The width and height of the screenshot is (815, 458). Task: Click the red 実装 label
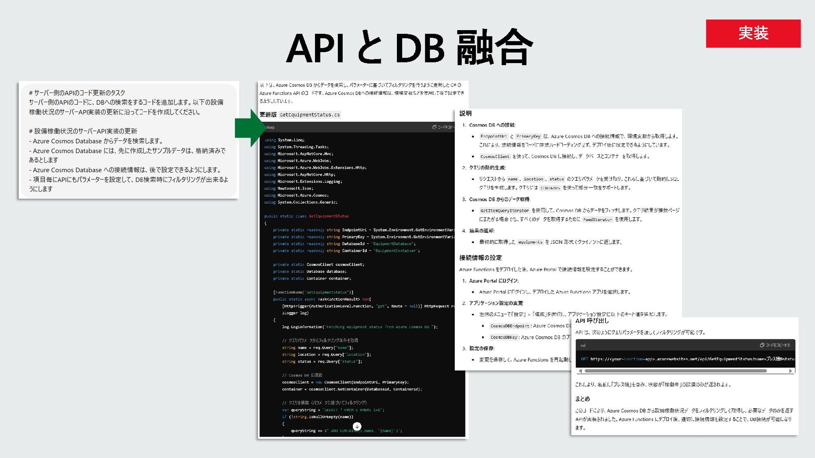[x=753, y=34]
